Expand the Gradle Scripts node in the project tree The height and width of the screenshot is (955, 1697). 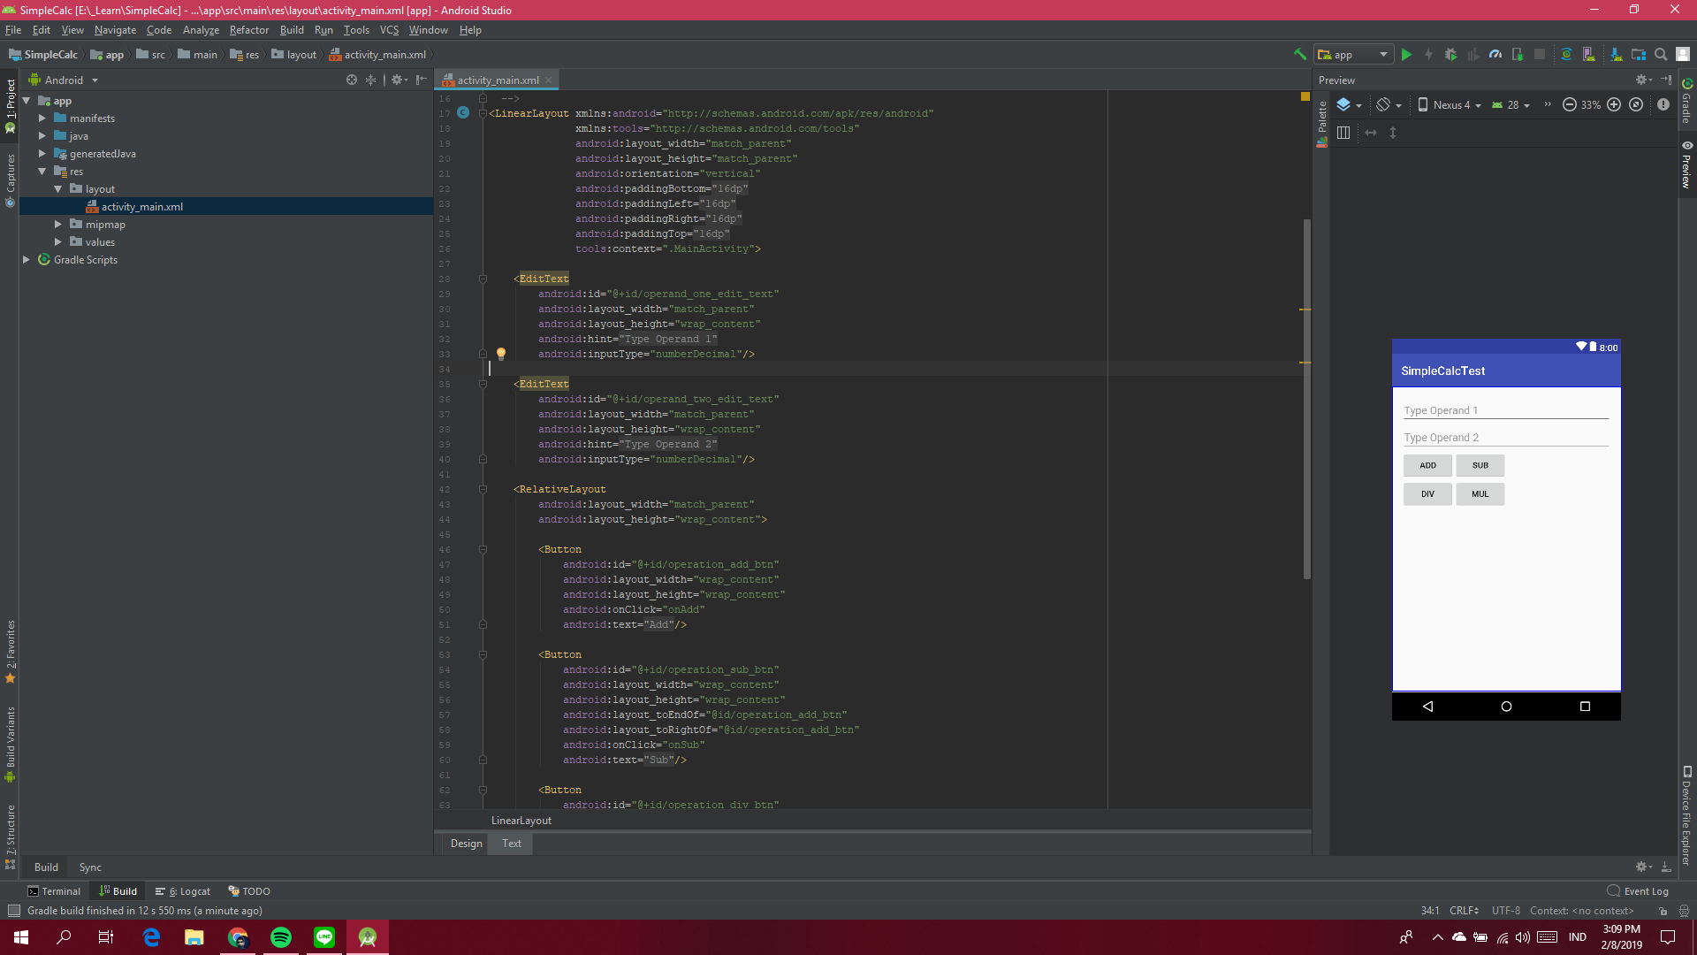coord(26,259)
